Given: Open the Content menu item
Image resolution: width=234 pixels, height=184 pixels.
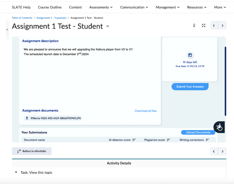Looking at the screenshot, I should [75, 7].
